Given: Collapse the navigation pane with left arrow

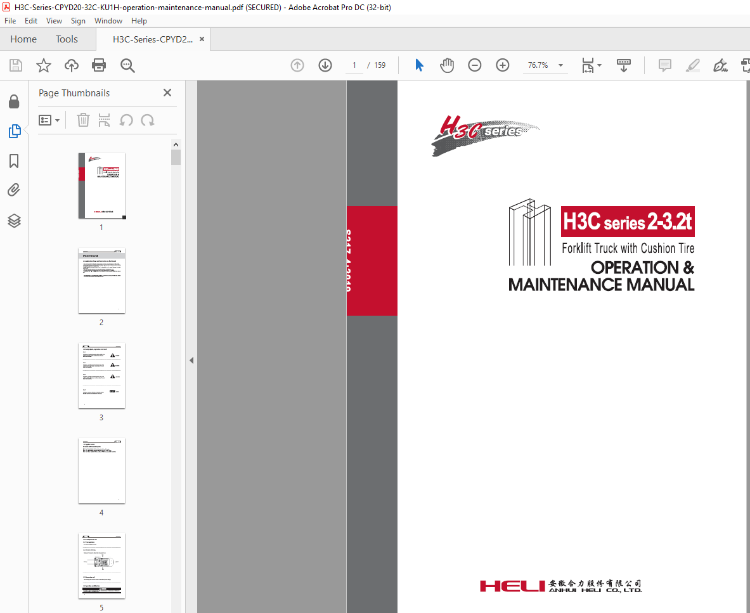Looking at the screenshot, I should 191,361.
